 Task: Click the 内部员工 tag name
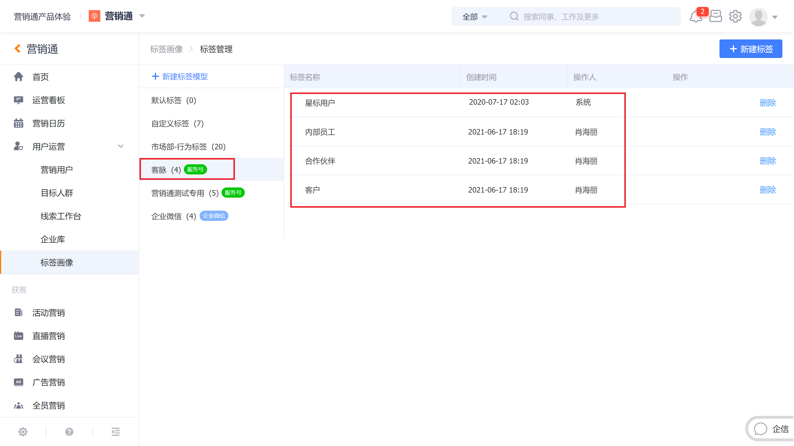pyautogui.click(x=320, y=132)
